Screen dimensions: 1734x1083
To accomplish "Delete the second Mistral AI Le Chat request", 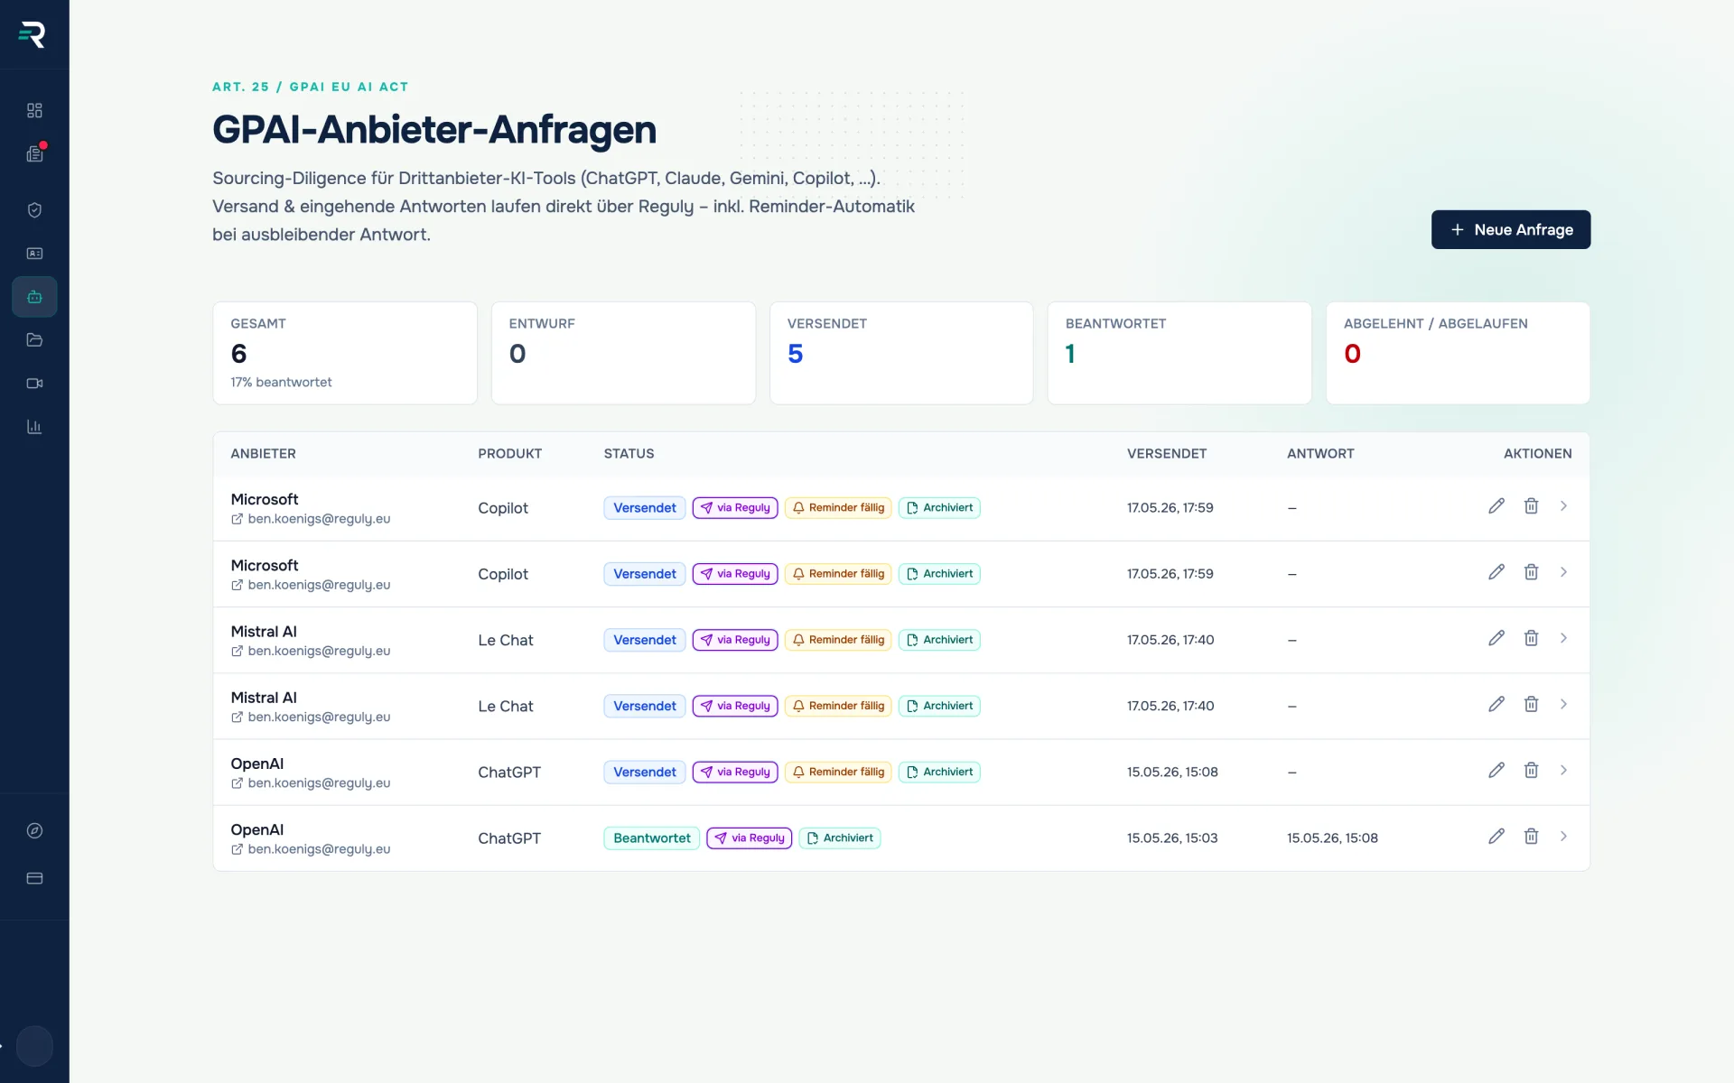I will [x=1531, y=704].
